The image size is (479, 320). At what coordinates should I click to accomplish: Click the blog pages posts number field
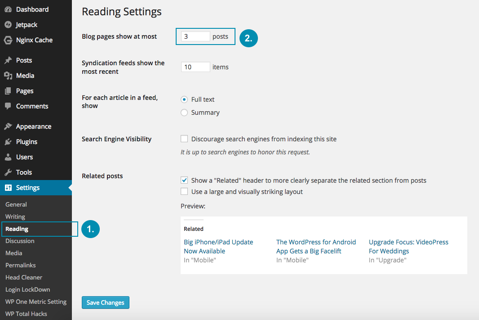(195, 36)
